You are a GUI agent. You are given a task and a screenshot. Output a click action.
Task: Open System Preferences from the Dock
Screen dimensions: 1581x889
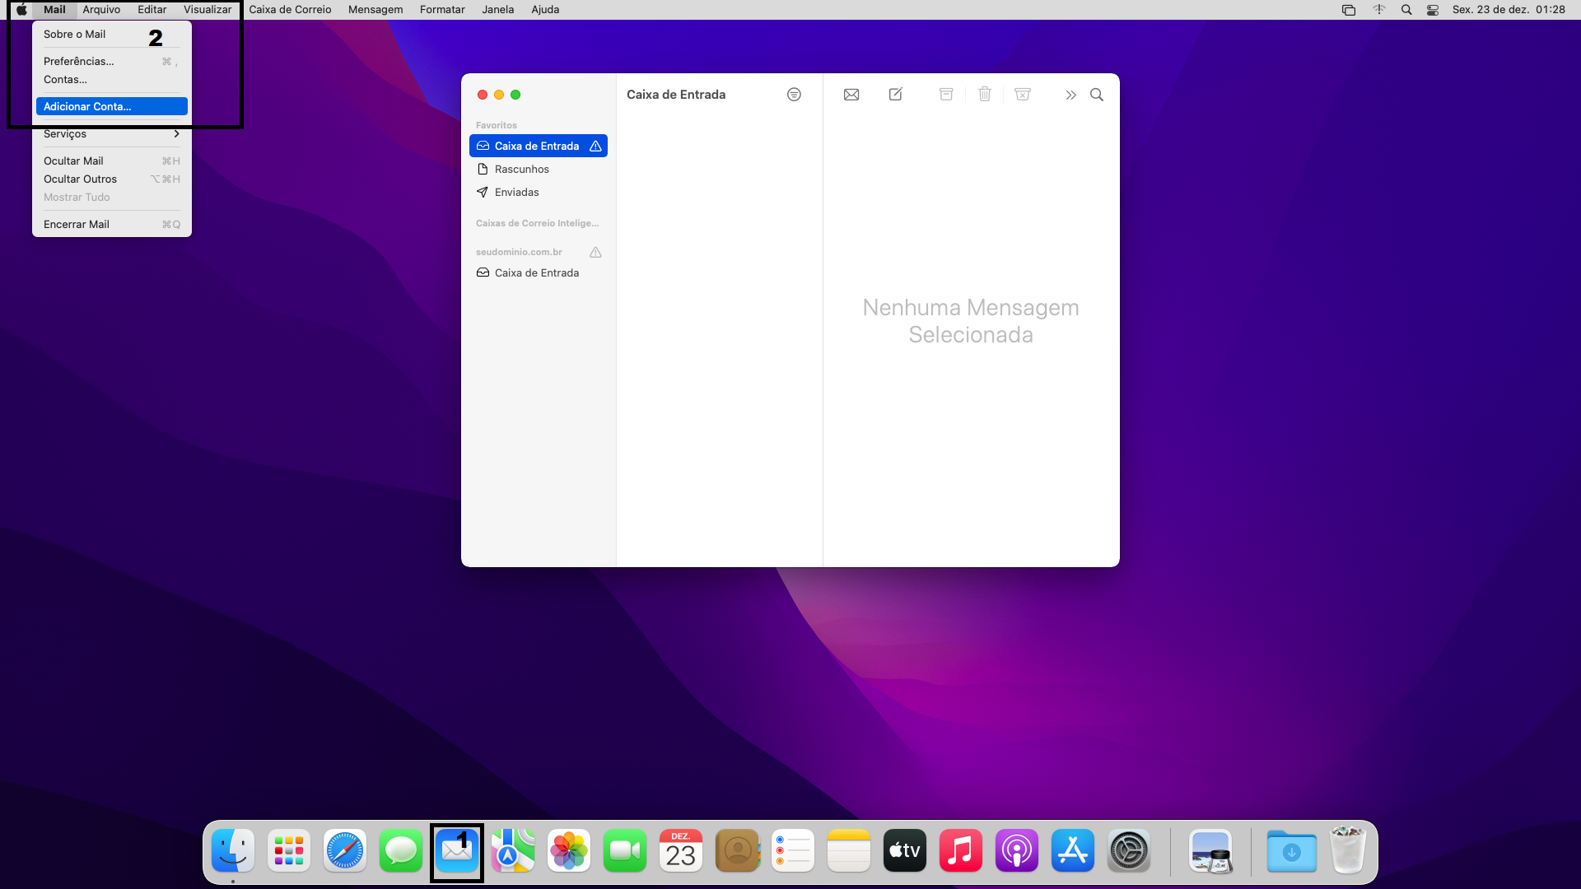1129,851
